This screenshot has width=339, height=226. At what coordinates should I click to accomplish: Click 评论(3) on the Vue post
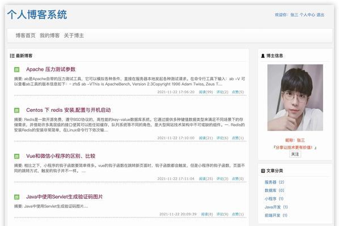222,179
